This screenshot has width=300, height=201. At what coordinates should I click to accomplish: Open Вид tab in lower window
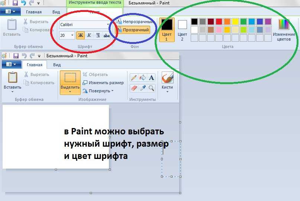tap(57, 65)
